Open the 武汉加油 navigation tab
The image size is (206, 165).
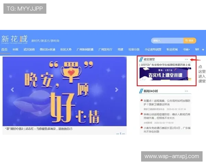click(29, 49)
